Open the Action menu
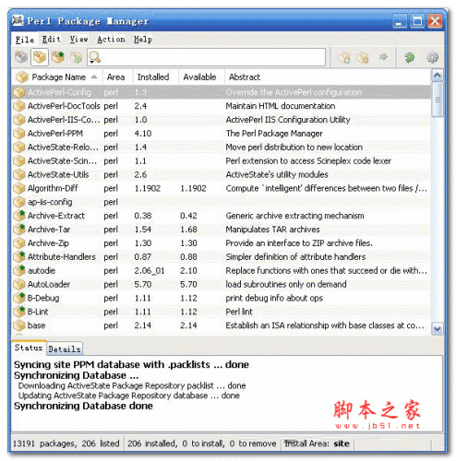Image resolution: width=456 pixels, height=461 pixels. [x=111, y=40]
